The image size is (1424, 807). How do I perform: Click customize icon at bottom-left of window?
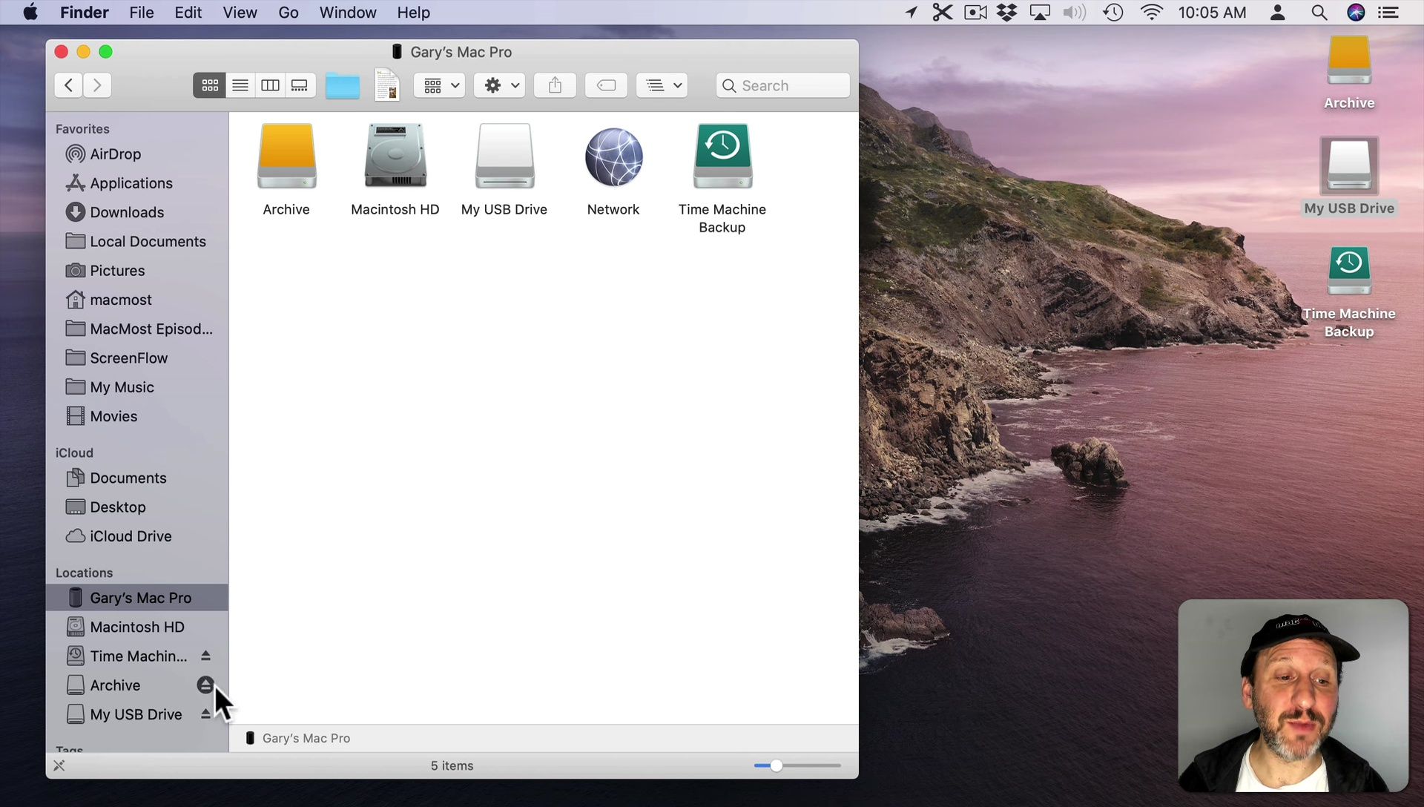pos(59,765)
